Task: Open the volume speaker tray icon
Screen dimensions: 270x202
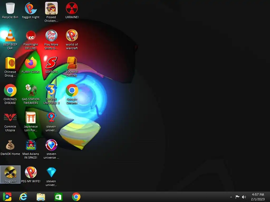Action: click(x=244, y=197)
